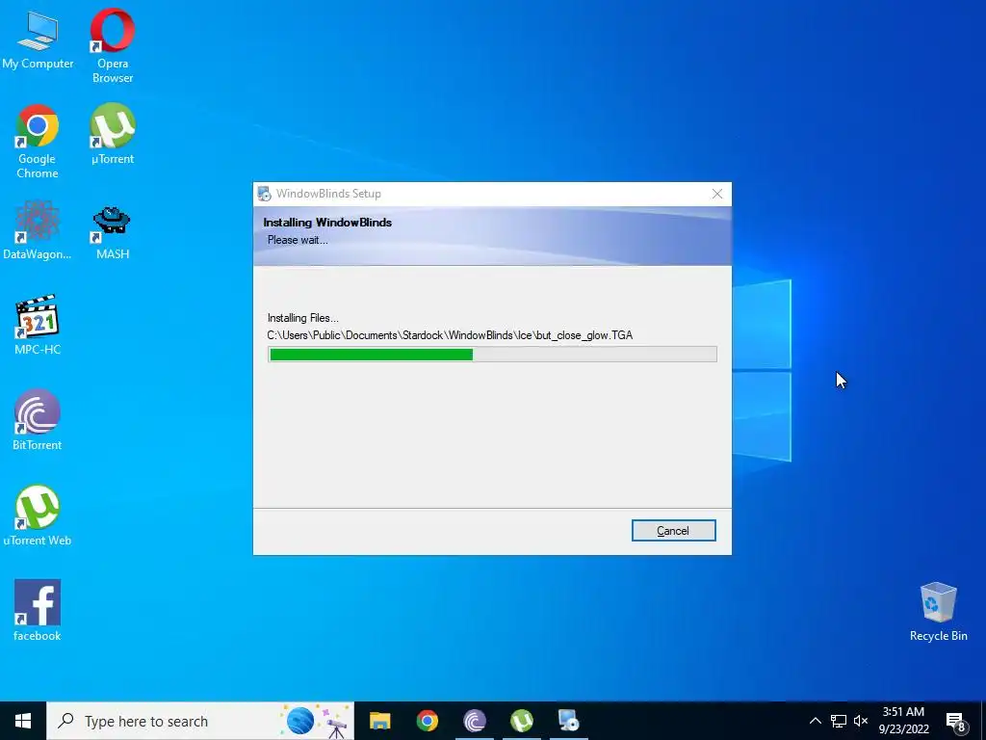This screenshot has height=740, width=986.
Task: Click the search highlights globe image
Action: tap(300, 721)
